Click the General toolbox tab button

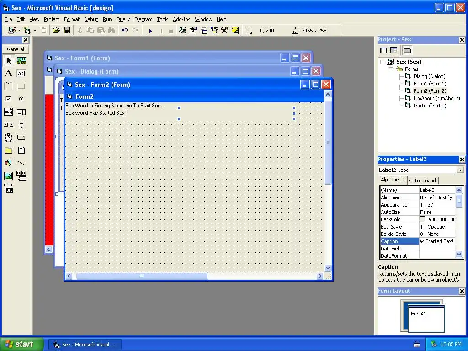point(16,49)
